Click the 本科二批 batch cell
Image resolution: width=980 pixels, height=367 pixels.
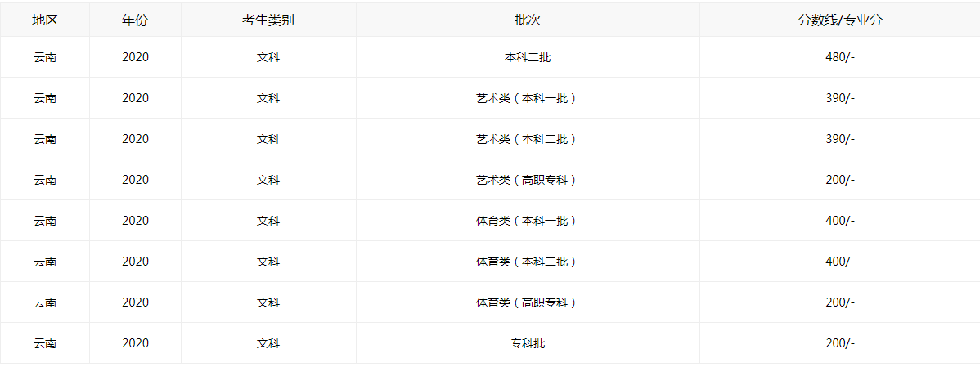528,57
